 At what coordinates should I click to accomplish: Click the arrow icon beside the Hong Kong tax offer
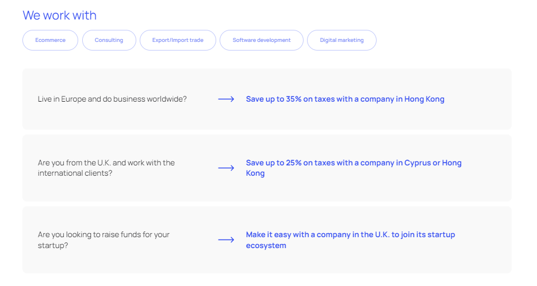pyautogui.click(x=226, y=99)
